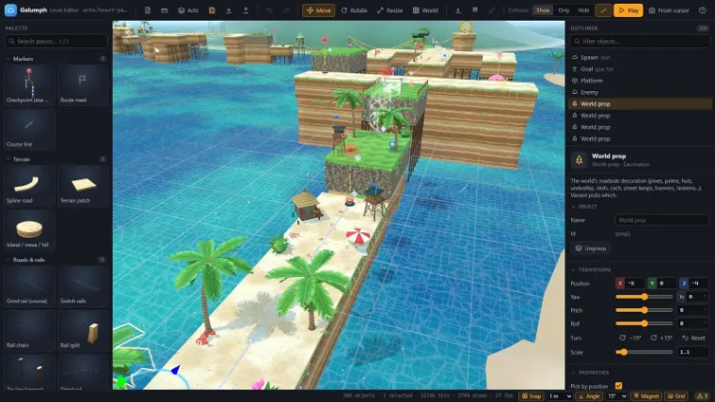Select the Enemy row in Outliner
Screen dimensions: 715x402
pos(640,92)
